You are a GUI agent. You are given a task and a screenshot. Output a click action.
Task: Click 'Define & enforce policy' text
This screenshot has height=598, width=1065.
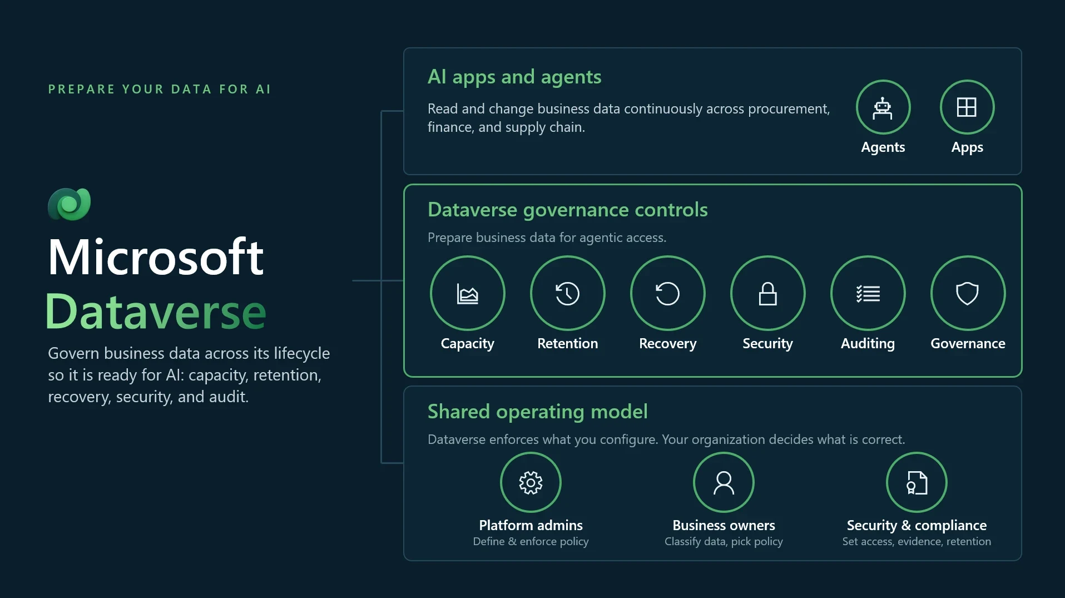coord(531,541)
